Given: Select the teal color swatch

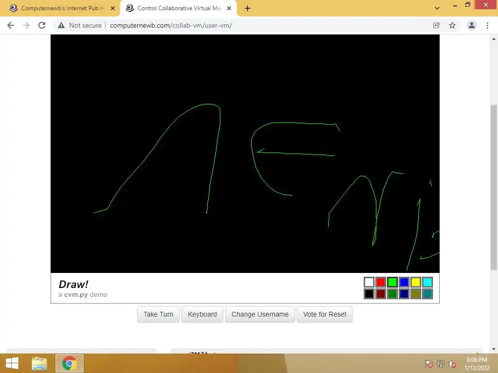Looking at the screenshot, I should coord(427,294).
